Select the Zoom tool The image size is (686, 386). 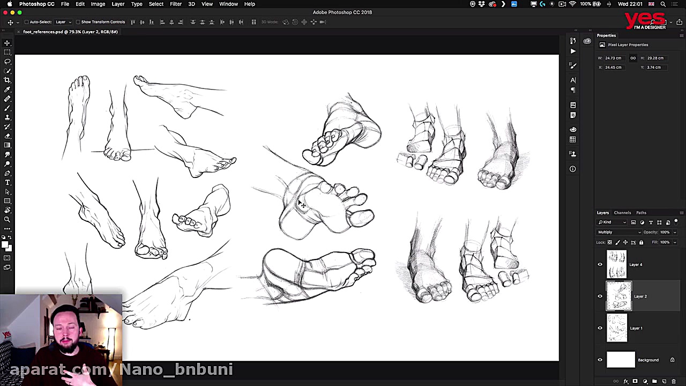(x=8, y=220)
